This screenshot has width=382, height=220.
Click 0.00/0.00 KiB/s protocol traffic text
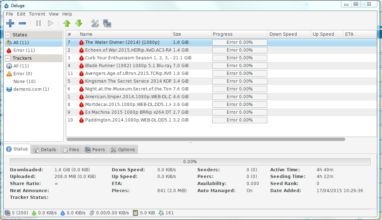[112, 213]
